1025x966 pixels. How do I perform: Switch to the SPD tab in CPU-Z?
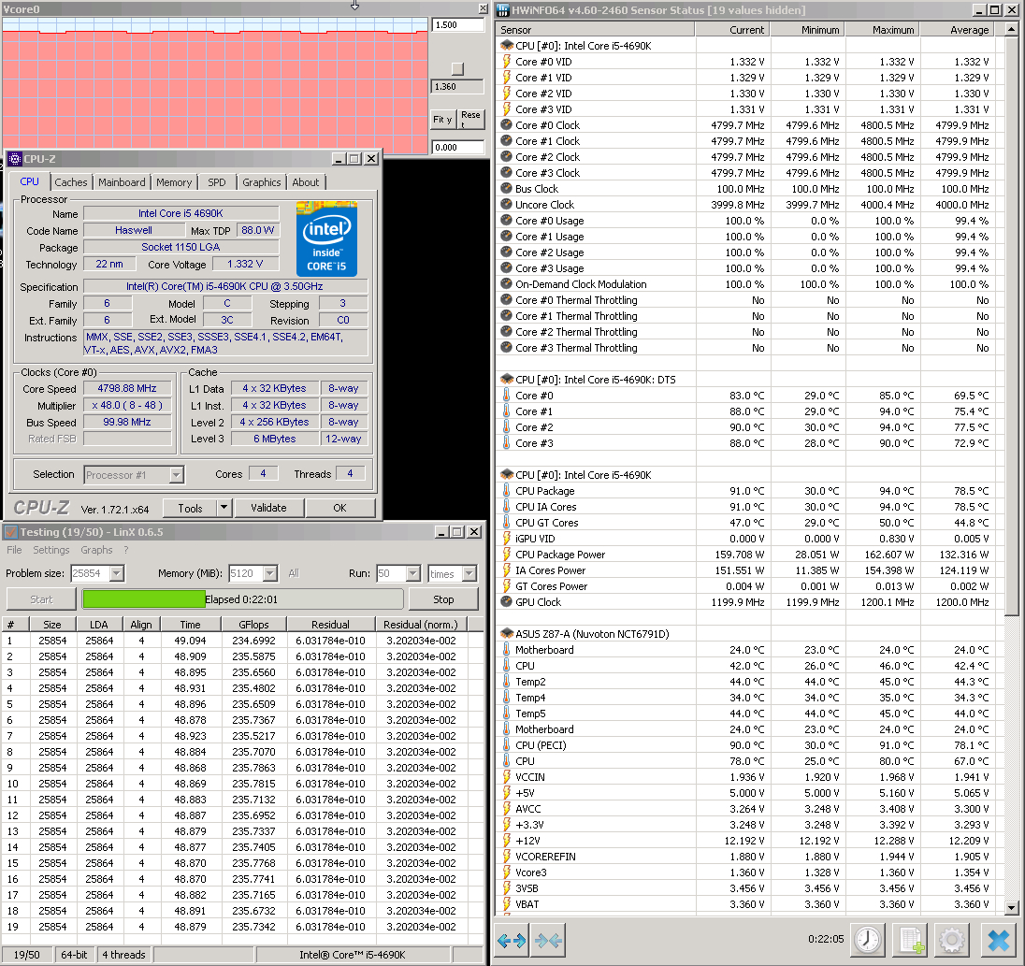pyautogui.click(x=216, y=182)
